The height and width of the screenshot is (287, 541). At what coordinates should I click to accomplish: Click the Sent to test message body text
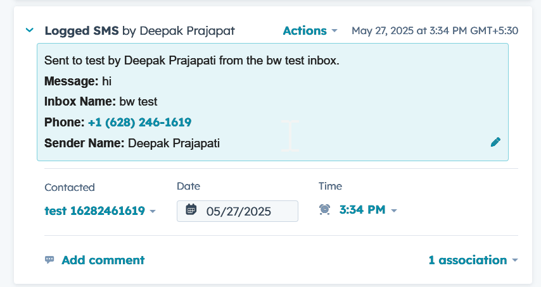192,61
